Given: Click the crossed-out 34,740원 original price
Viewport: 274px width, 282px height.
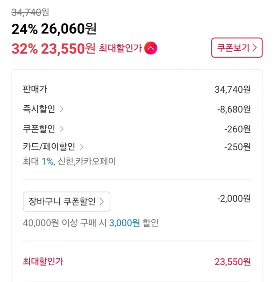Looking at the screenshot, I should (30, 12).
